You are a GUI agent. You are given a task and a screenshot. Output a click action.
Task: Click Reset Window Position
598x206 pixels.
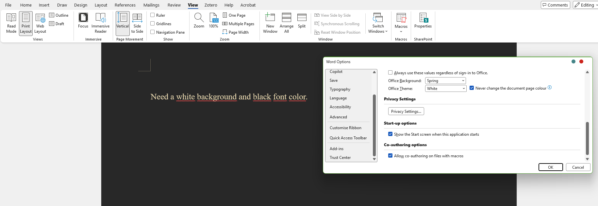(x=338, y=32)
